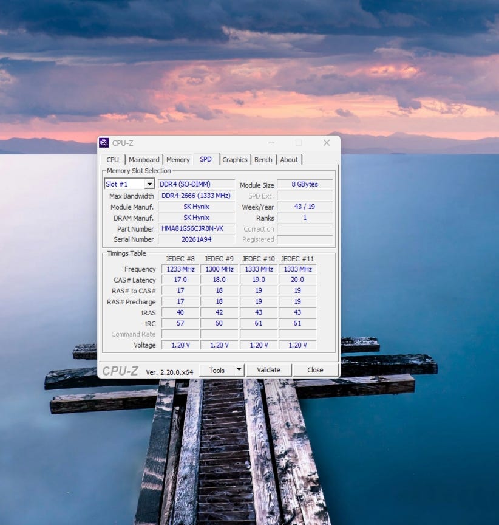Select the DDR4-2666 (1333 MHz) bandwidth value

coord(196,196)
